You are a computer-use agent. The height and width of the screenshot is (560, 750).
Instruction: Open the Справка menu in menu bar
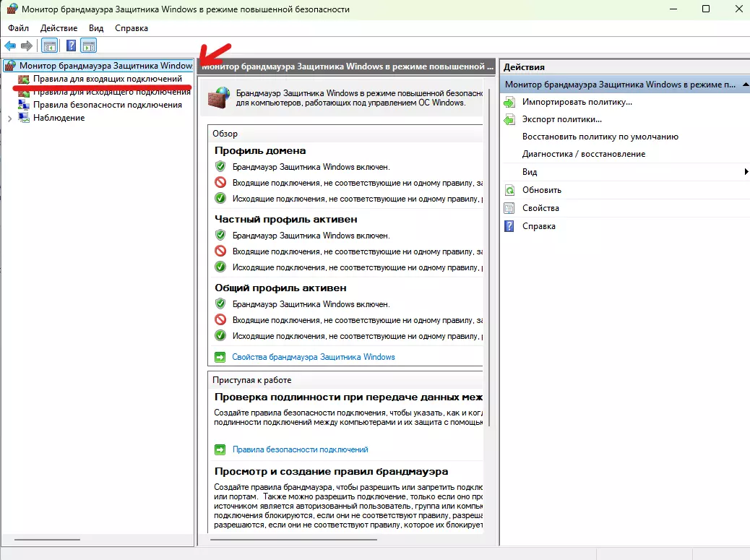tap(132, 28)
